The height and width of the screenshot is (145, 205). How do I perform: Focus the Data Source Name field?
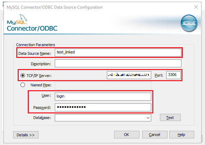(118, 52)
